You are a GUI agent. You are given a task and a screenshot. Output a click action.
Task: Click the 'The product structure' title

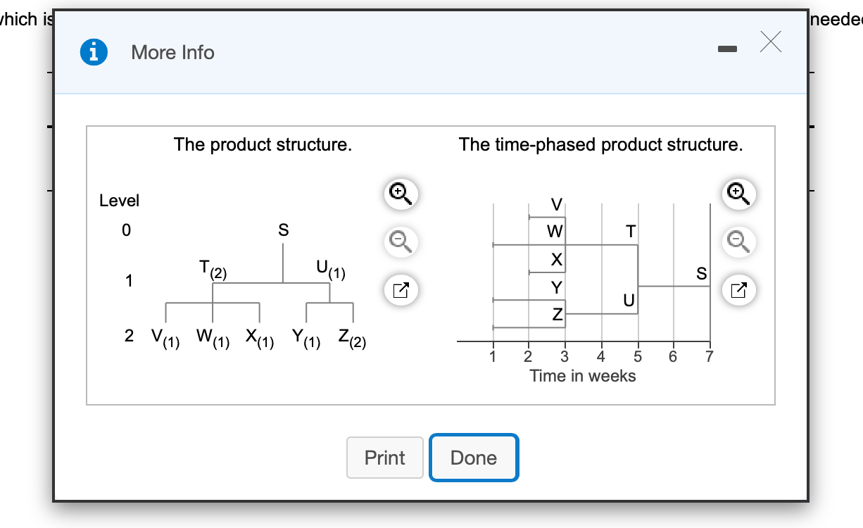(x=263, y=144)
